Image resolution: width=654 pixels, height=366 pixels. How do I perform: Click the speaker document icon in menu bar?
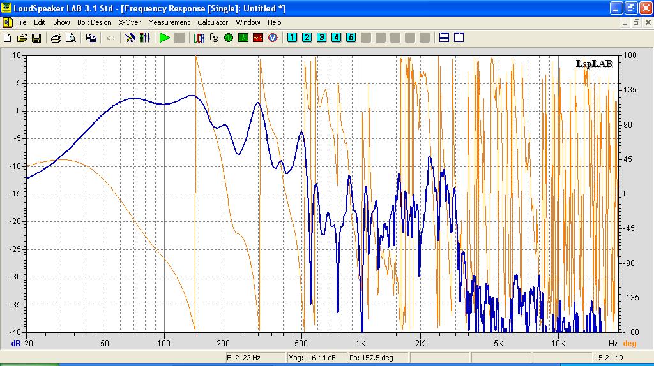tap(7, 22)
